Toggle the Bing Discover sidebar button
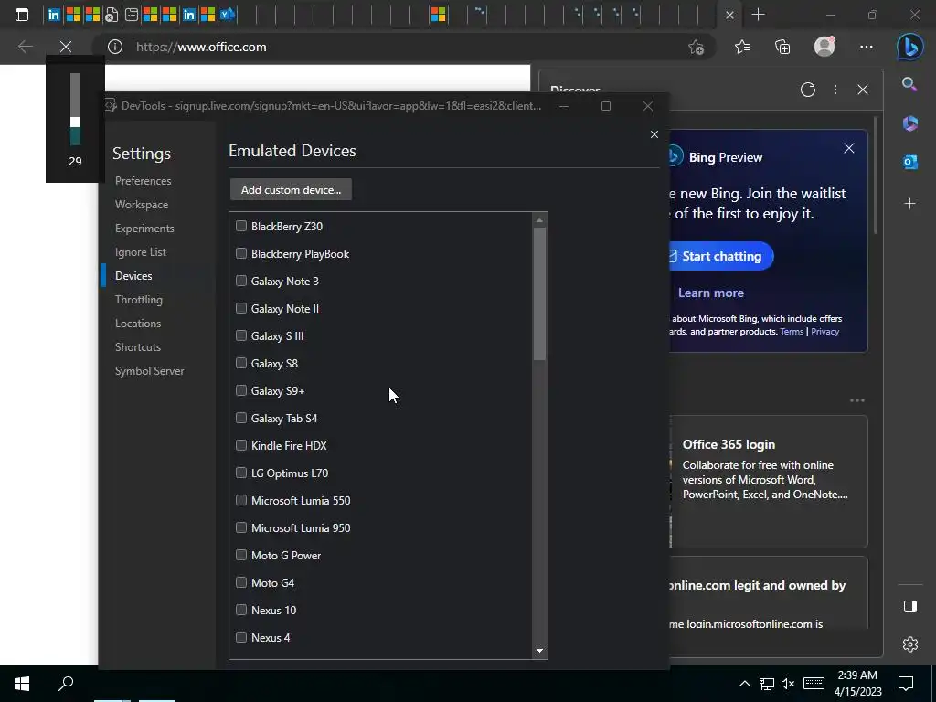This screenshot has width=936, height=702. pyautogui.click(x=909, y=47)
